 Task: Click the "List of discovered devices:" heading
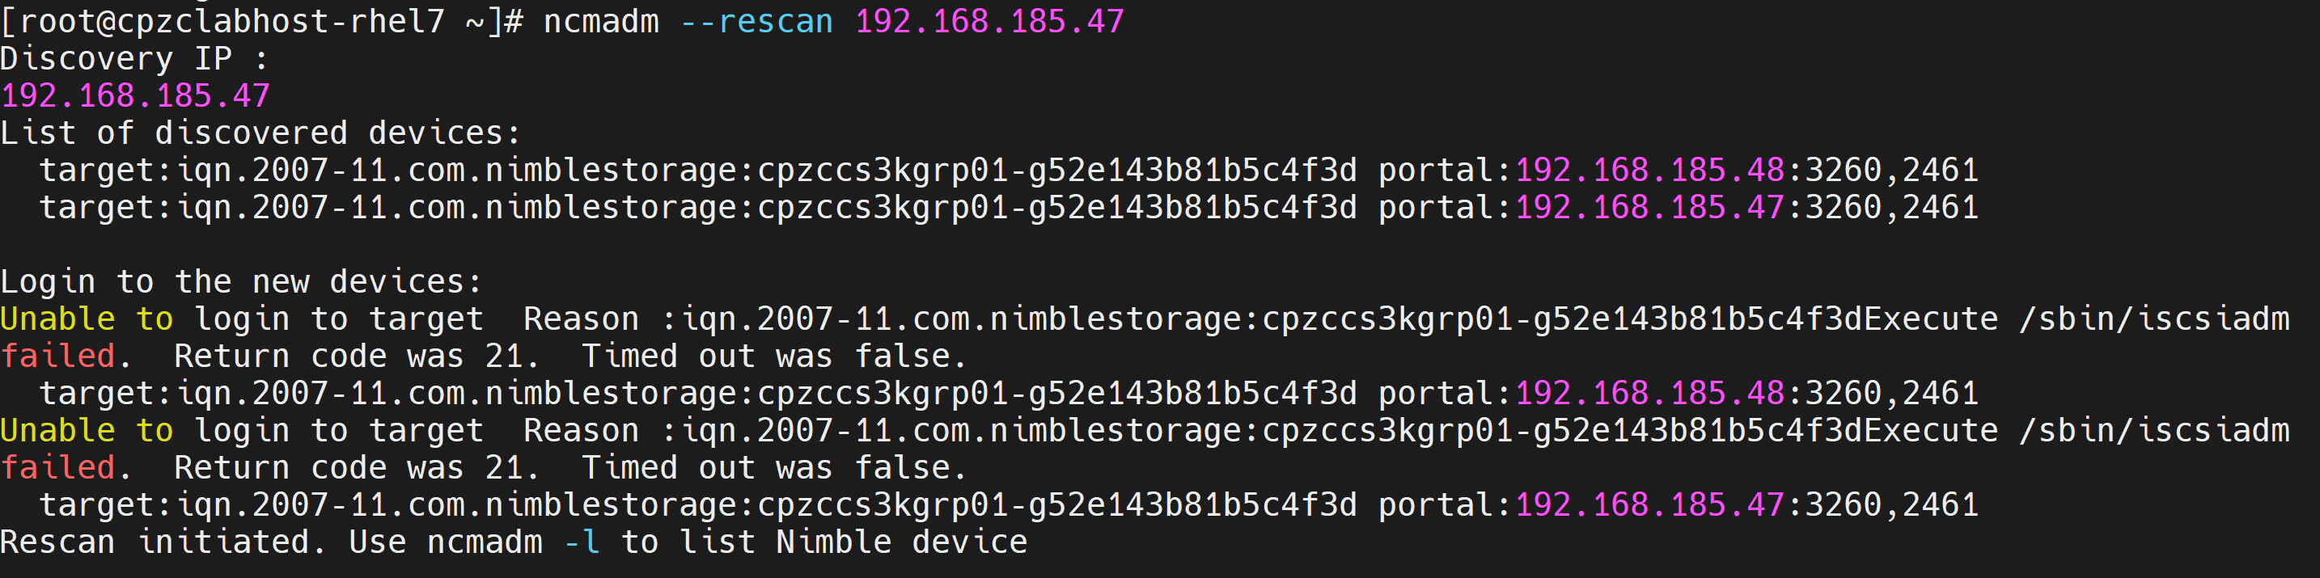click(x=260, y=133)
